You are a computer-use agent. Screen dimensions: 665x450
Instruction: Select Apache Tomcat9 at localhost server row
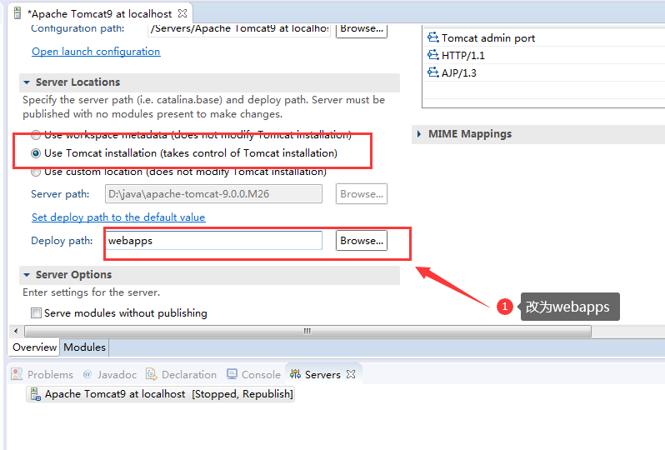pos(160,394)
